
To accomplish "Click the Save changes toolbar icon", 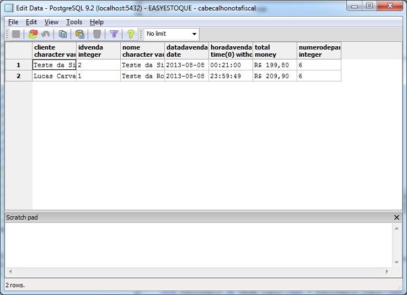I will [16, 34].
